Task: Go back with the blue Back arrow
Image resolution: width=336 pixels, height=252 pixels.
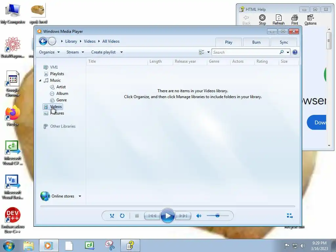Action: coord(43,41)
